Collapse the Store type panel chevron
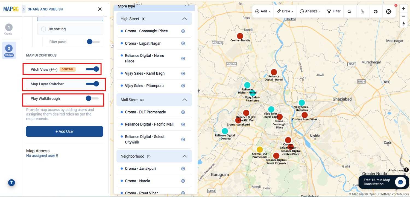Image resolution: width=410 pixels, height=197 pixels. (187, 5)
